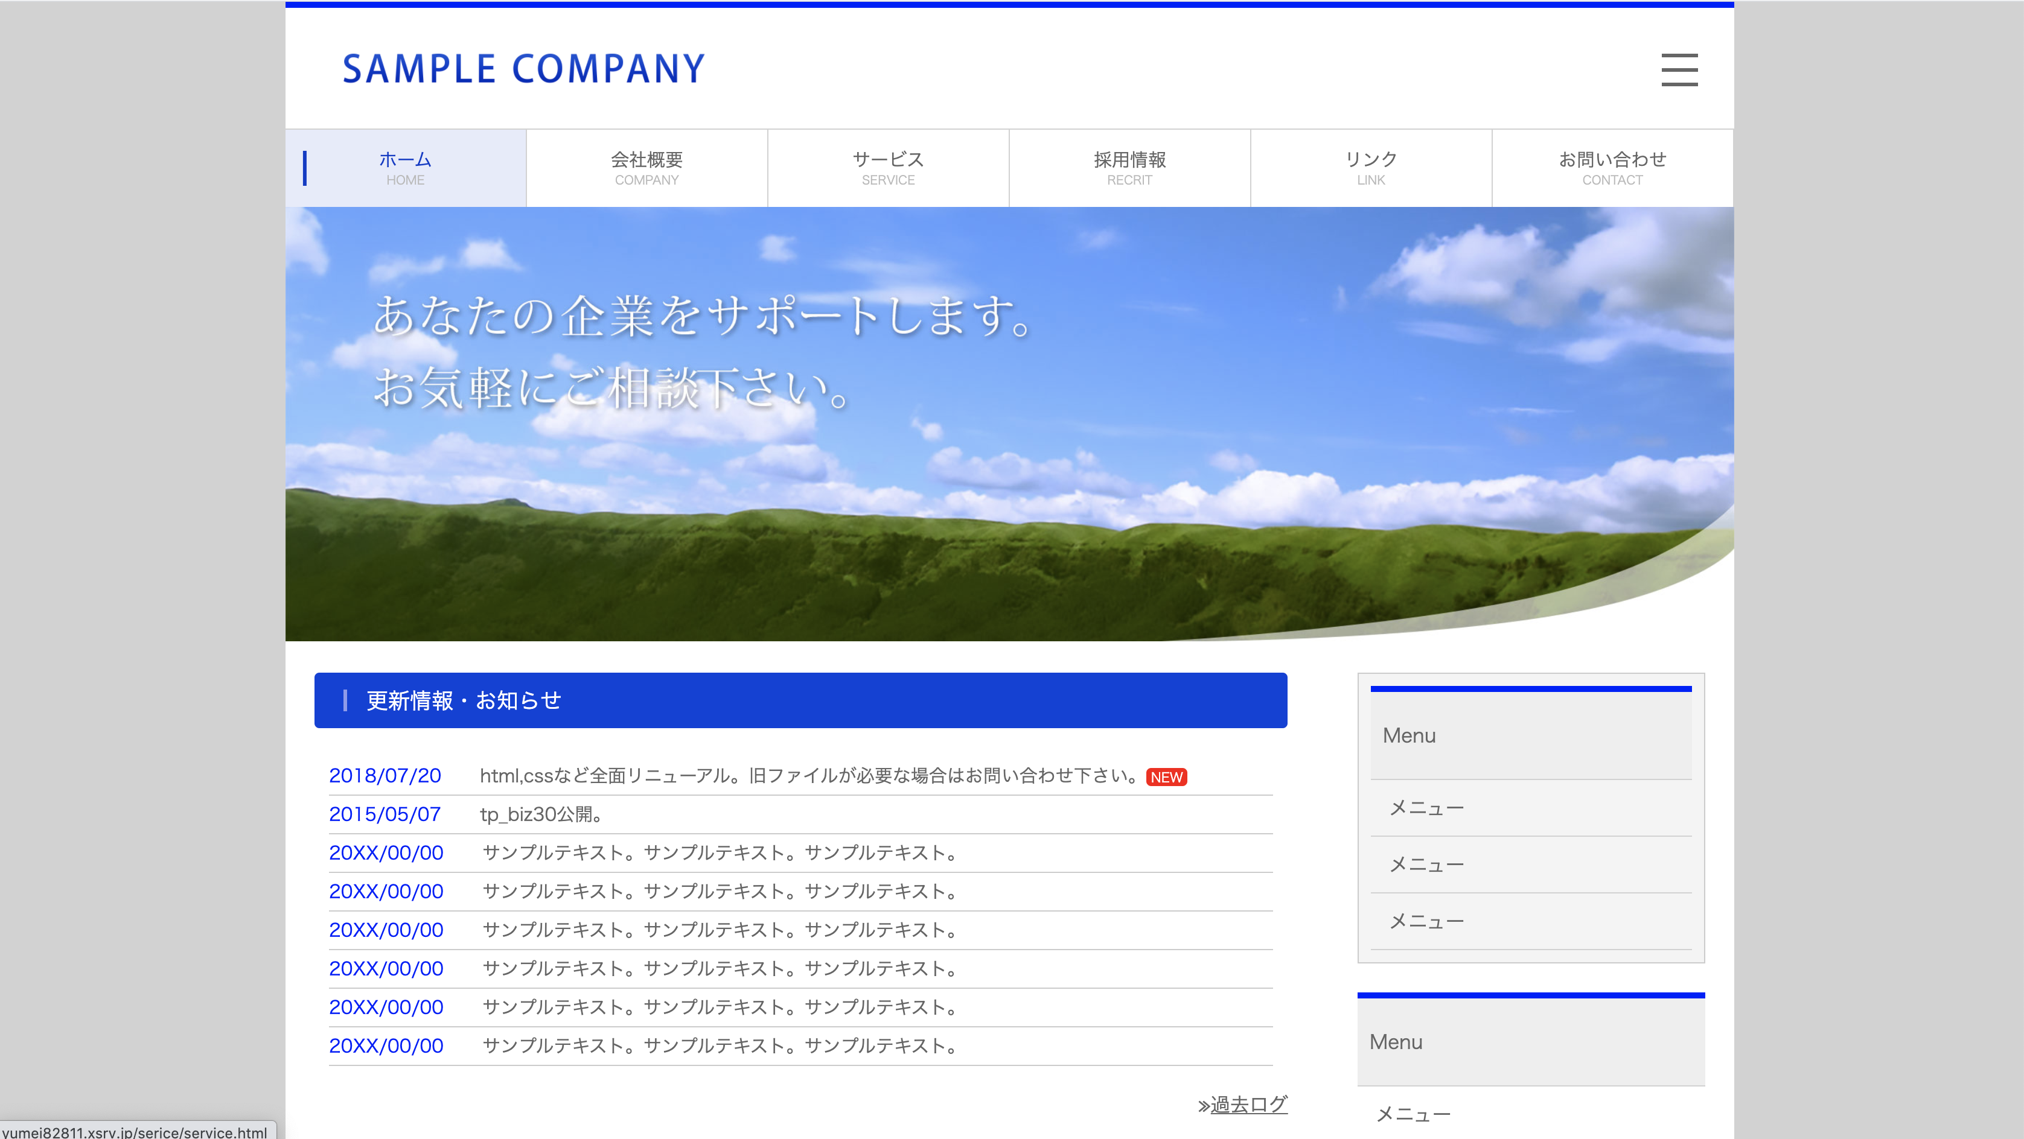Select the ホーム HOME tab
This screenshot has height=1139, width=2024.
(x=406, y=168)
